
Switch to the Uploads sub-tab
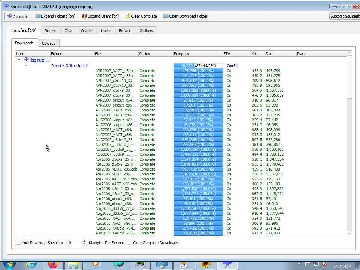click(x=49, y=43)
